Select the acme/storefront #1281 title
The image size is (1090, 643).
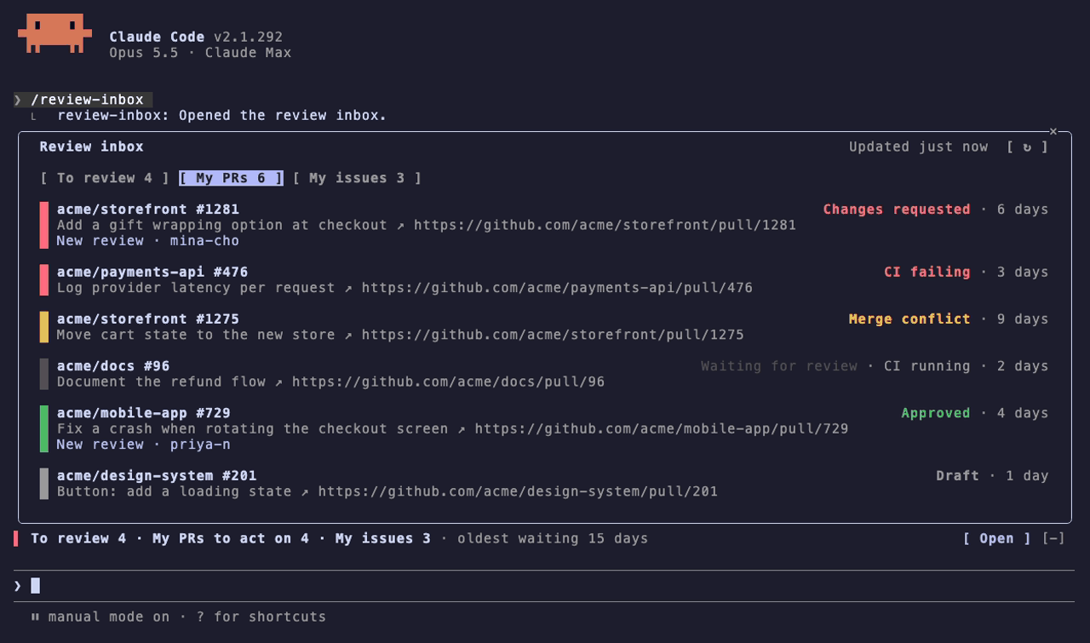pyautogui.click(x=148, y=210)
